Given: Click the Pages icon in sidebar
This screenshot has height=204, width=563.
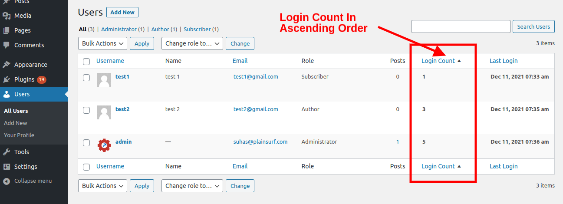Looking at the screenshot, I should tap(7, 30).
